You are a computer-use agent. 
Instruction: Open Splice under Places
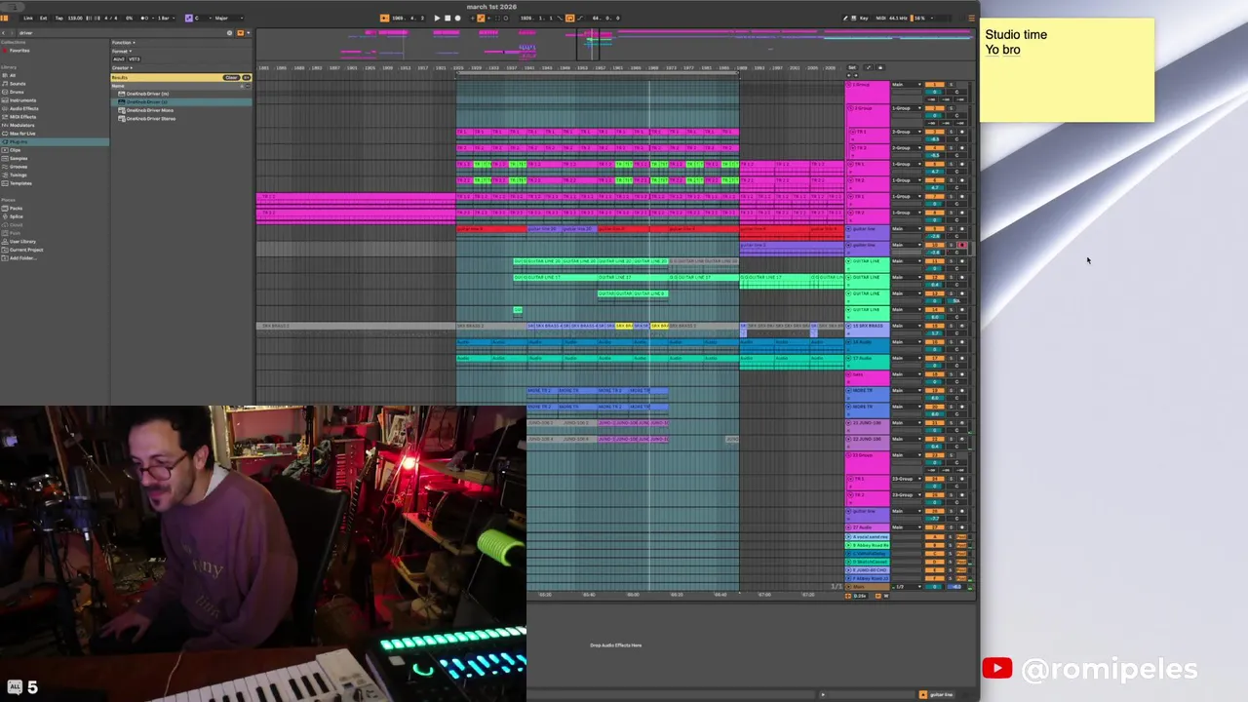17,216
